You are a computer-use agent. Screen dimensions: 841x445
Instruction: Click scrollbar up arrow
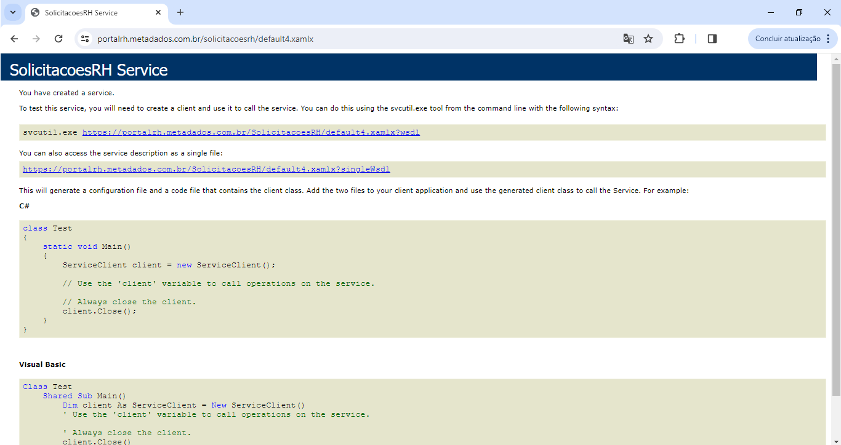pyautogui.click(x=836, y=58)
